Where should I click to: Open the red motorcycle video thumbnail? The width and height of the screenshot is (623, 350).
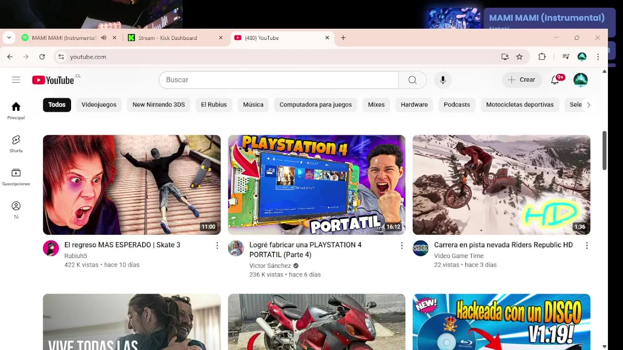coord(316,322)
